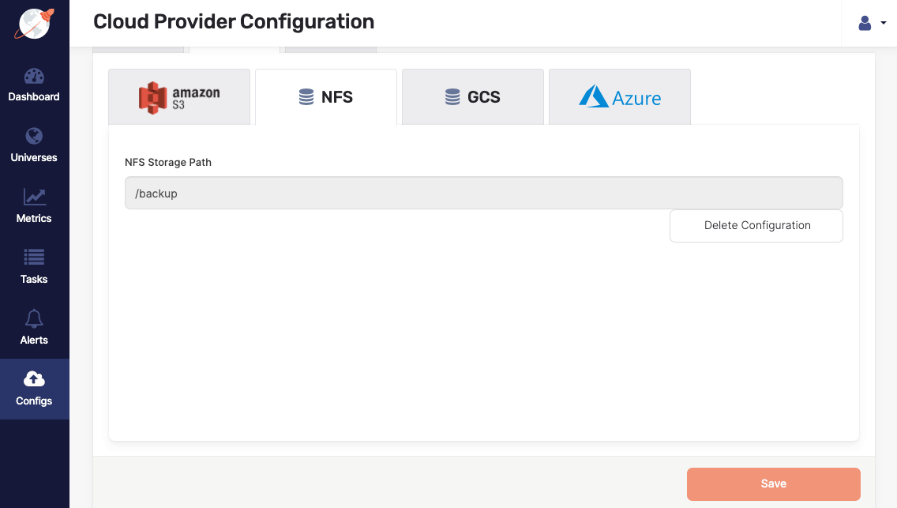Select the Universes icon in sidebar

(x=34, y=144)
